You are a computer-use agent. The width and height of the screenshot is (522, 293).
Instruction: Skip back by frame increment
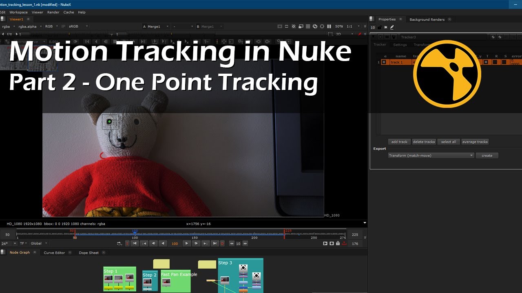(232, 243)
